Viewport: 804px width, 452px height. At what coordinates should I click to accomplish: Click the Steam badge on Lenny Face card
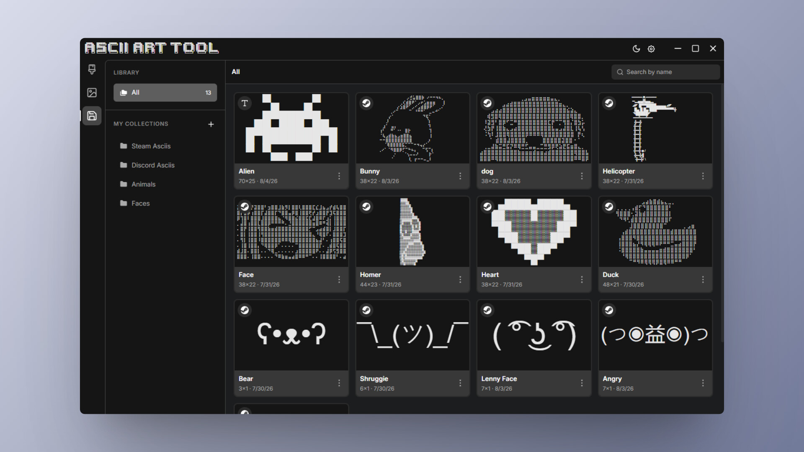pos(487,310)
